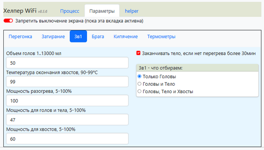Click the heads volume input field

point(67,63)
